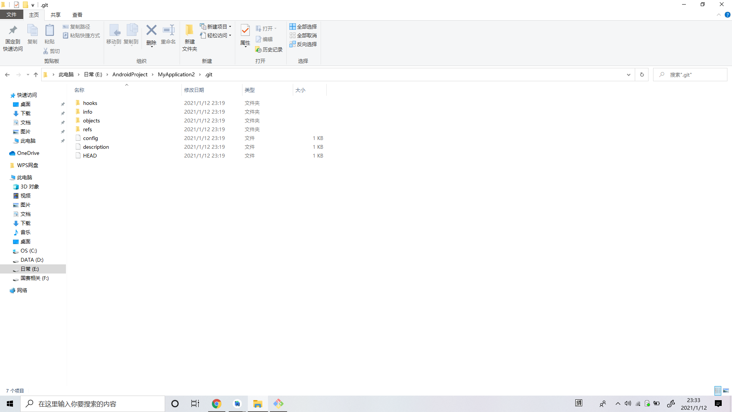Sort by Date Modified (修改日期) column header

coord(194,90)
